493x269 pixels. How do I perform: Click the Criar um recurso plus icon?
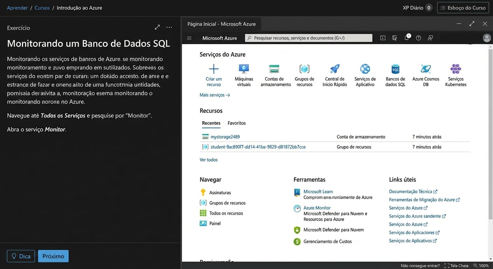coord(214,69)
